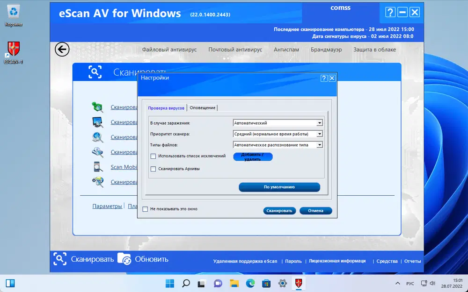Image resolution: width=468 pixels, height=292 pixels.
Task: Open the Widgets icon on taskbar
Action: click(10, 284)
